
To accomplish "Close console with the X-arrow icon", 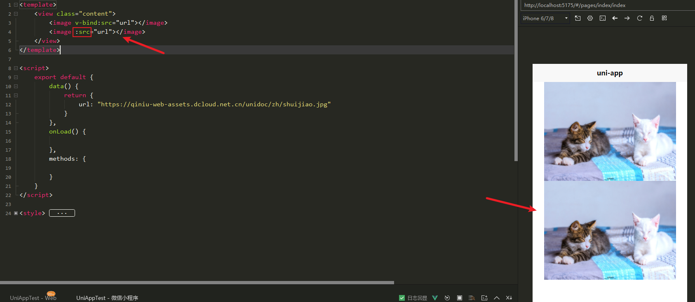I will [x=509, y=297].
